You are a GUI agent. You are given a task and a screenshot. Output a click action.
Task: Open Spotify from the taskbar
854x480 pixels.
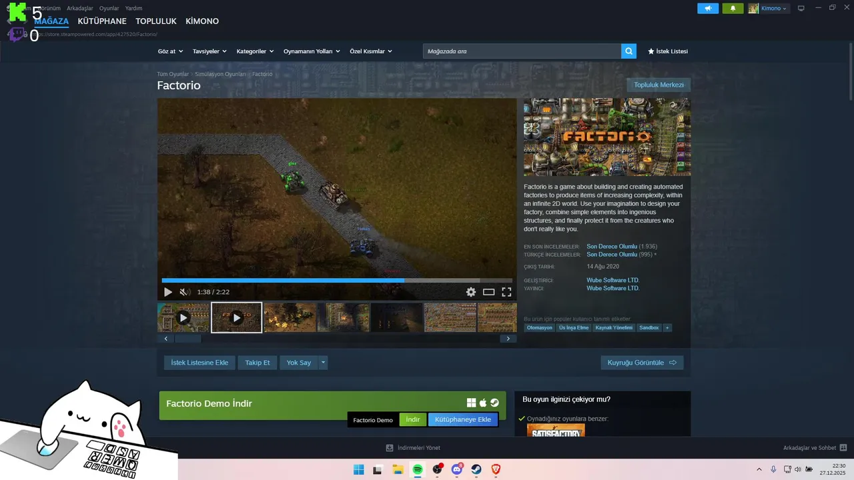coord(418,469)
